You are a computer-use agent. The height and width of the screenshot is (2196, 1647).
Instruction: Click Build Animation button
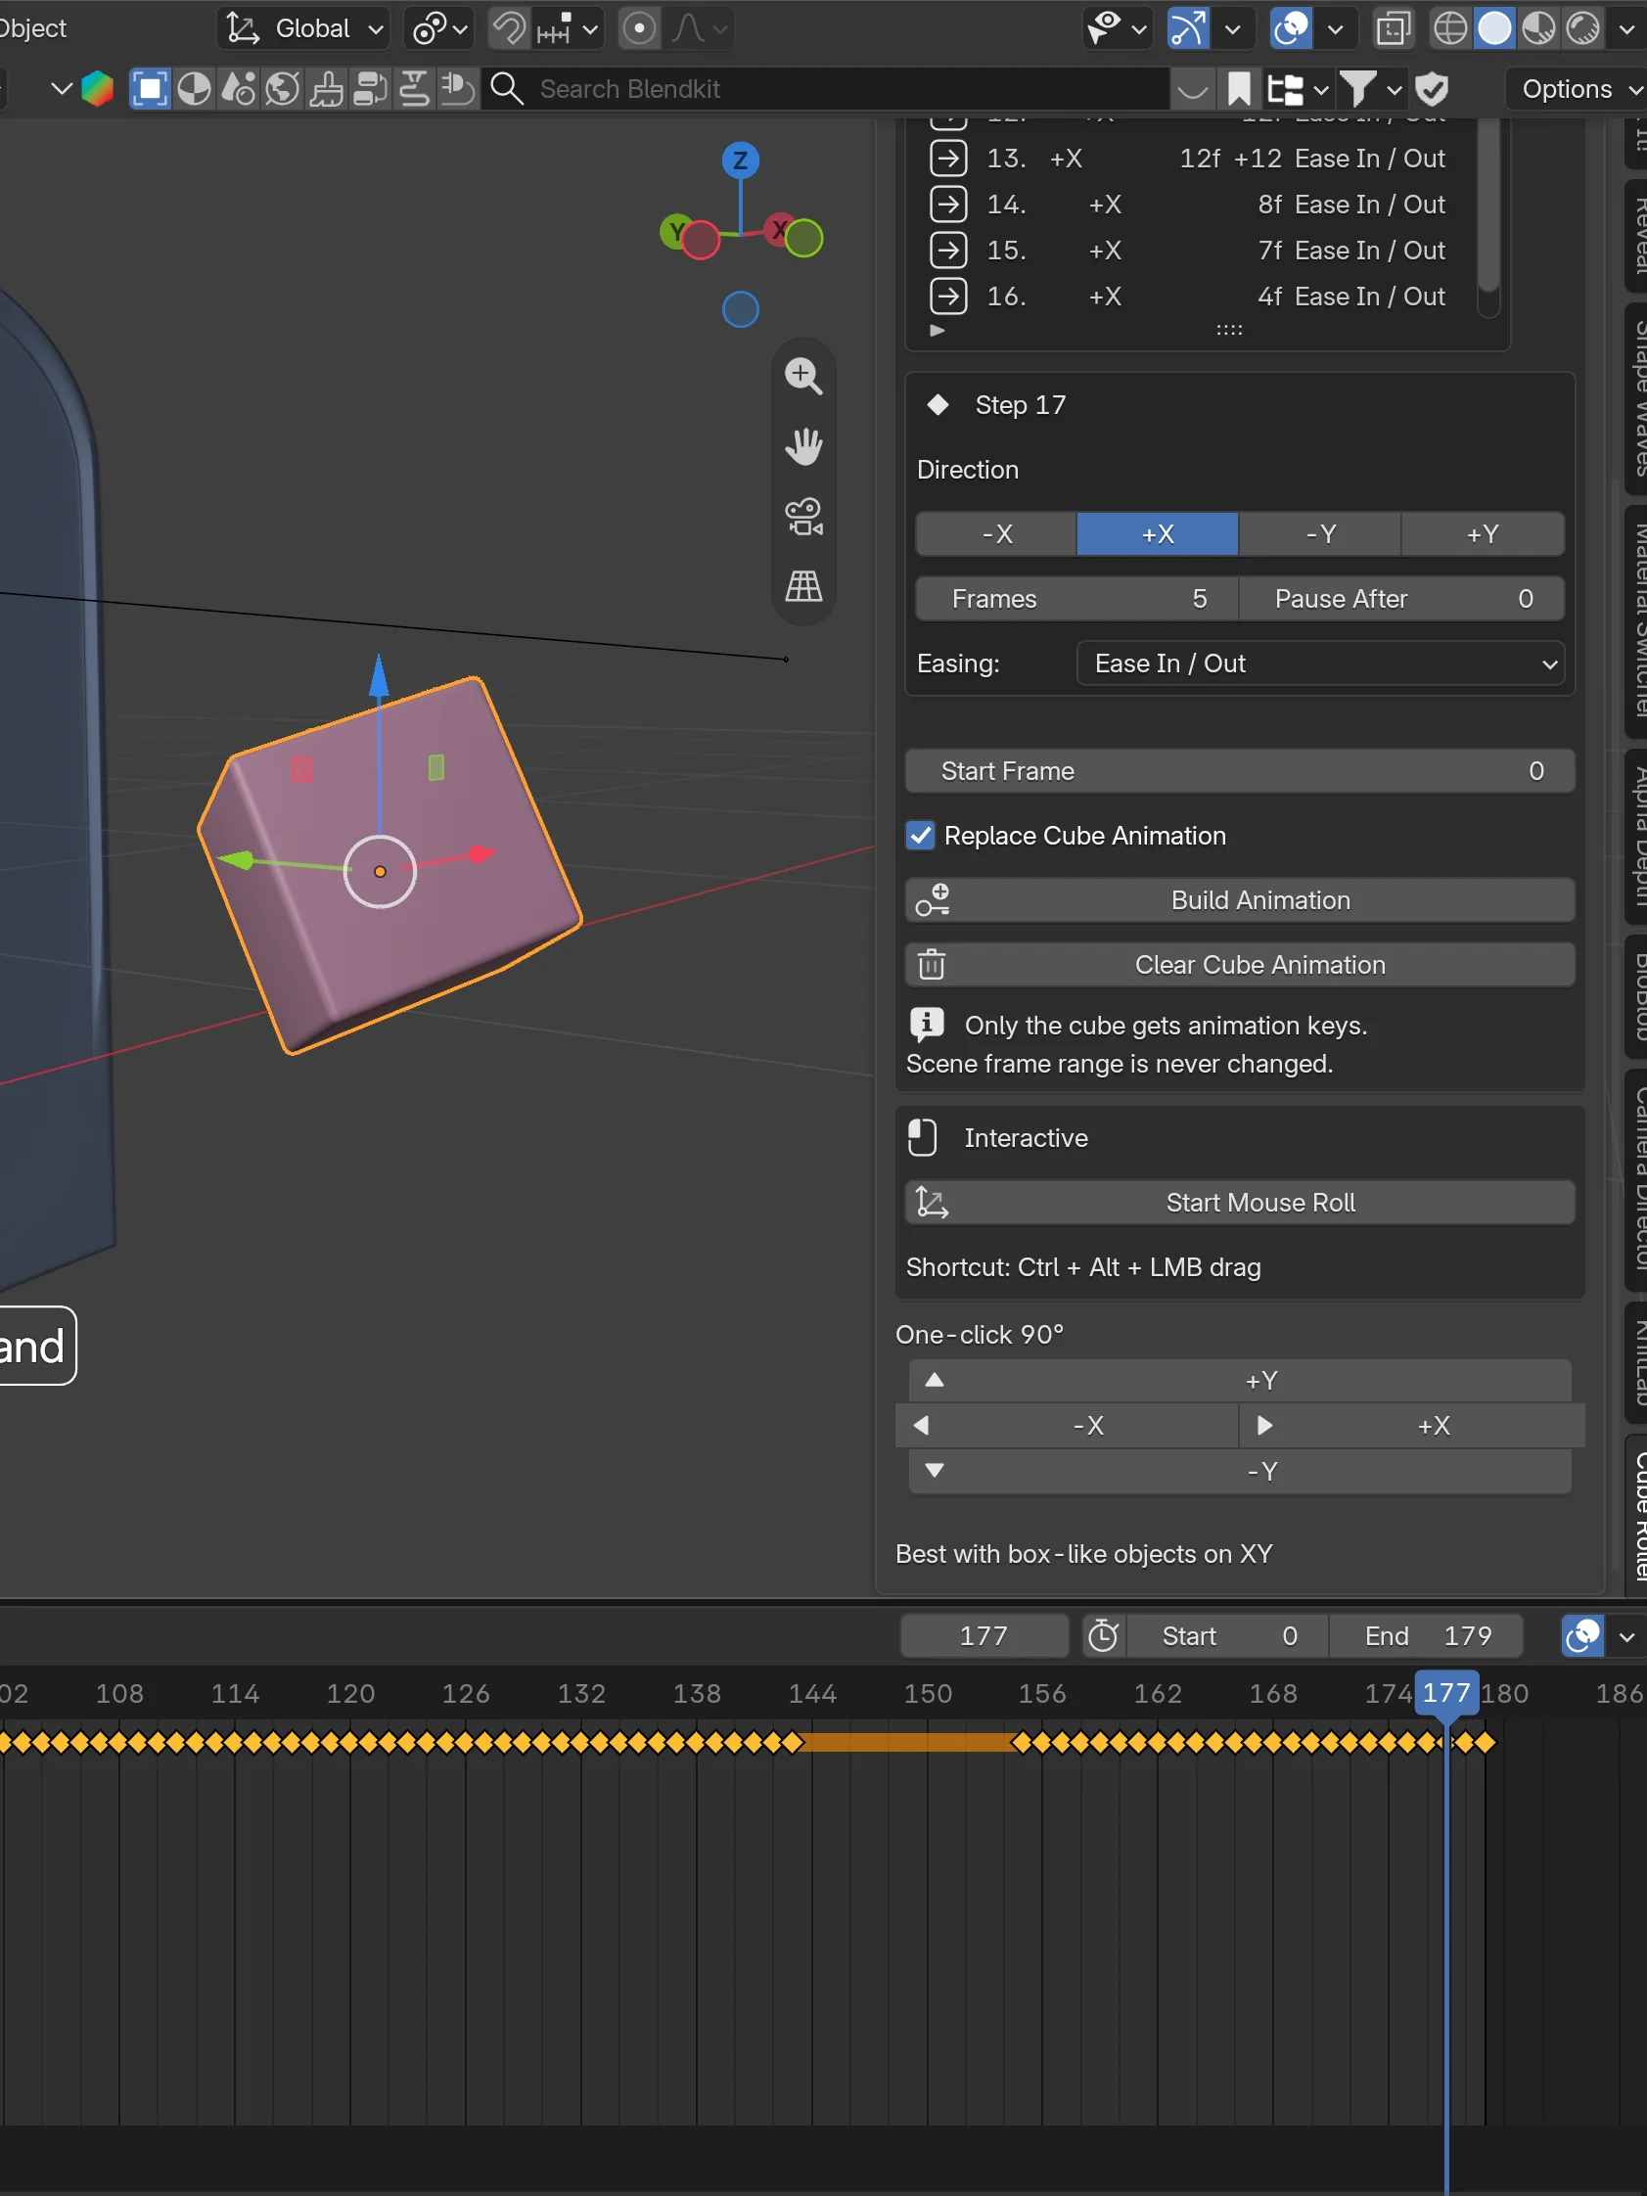1239,900
